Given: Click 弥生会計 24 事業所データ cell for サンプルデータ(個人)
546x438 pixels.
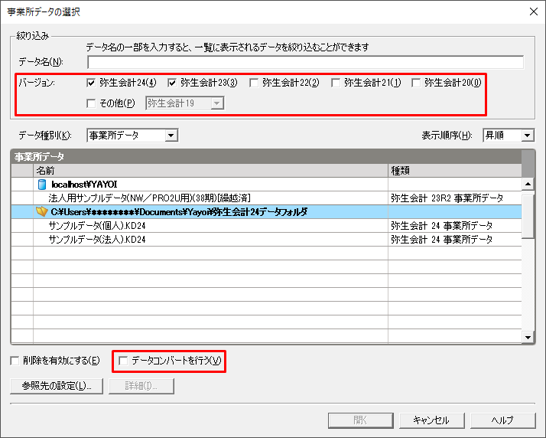Looking at the screenshot, I should pyautogui.click(x=455, y=226).
